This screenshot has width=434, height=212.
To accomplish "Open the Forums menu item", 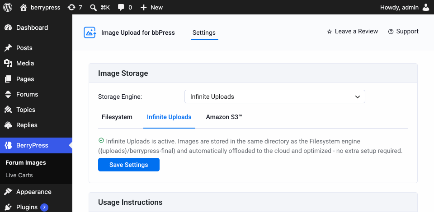I will click(36, 94).
